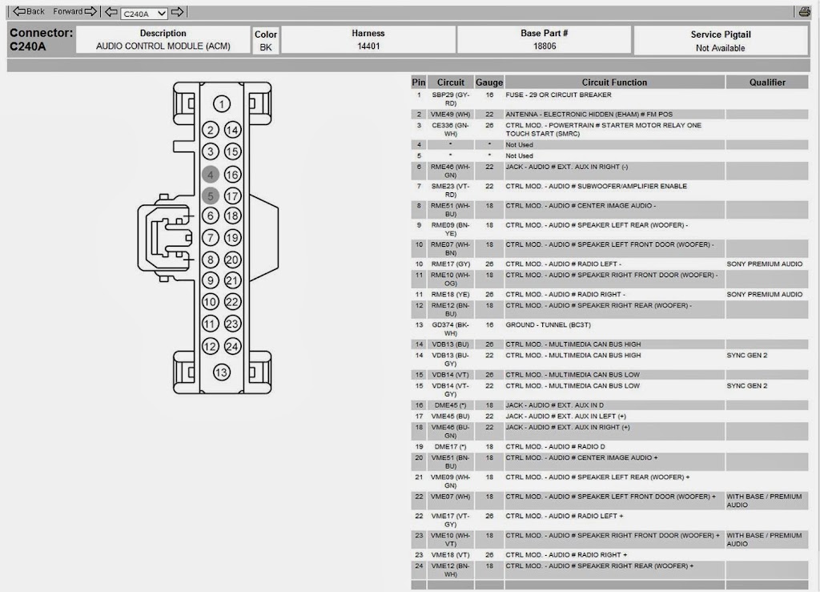Click circuit VME10 (WH-VT)
This screenshot has width=820, height=592.
(x=450, y=539)
